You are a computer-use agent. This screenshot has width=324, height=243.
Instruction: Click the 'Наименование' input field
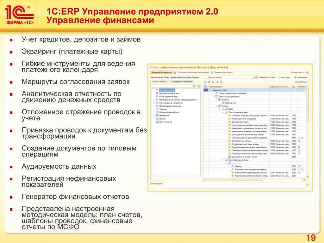point(185,77)
